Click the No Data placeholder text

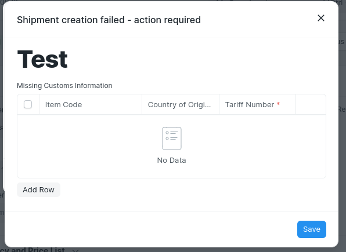pyautogui.click(x=171, y=160)
